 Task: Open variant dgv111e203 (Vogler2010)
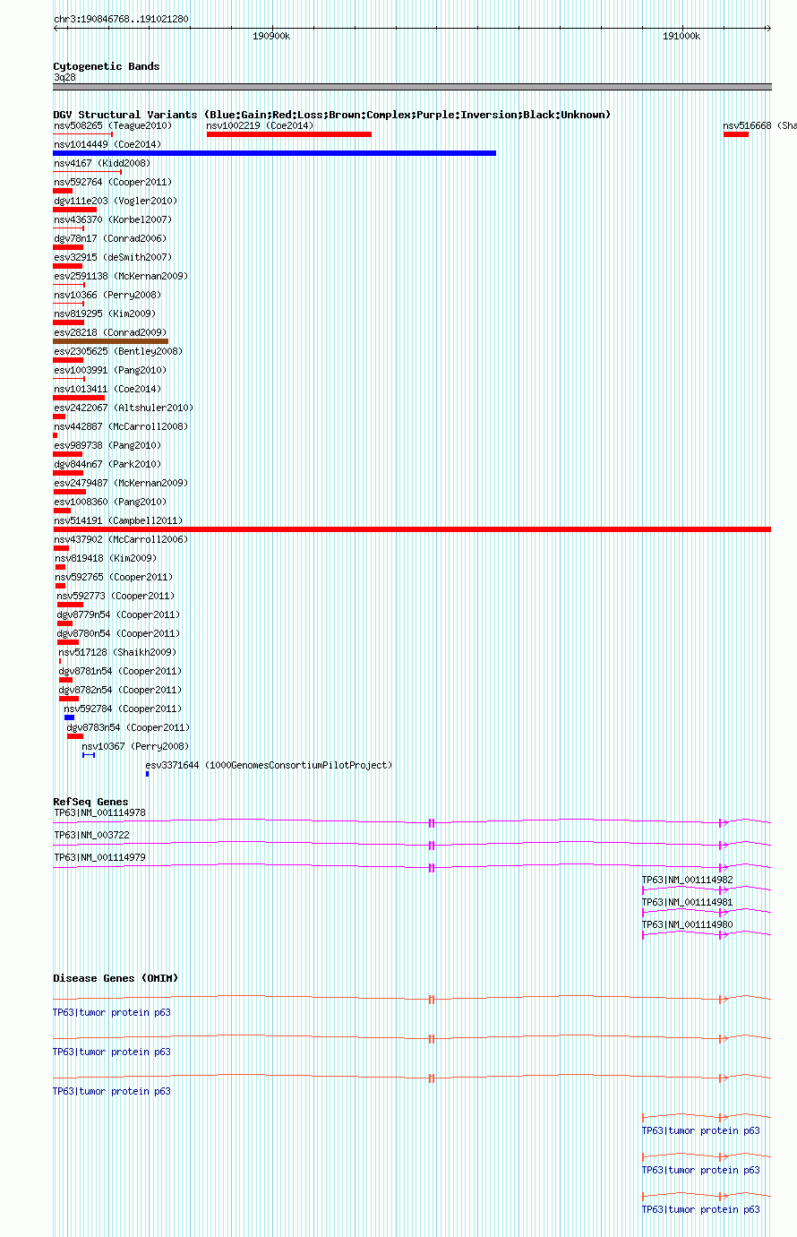(x=116, y=201)
